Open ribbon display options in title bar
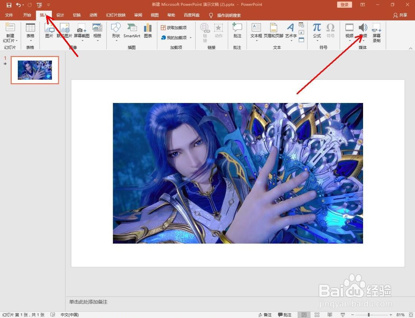 pos(363,5)
